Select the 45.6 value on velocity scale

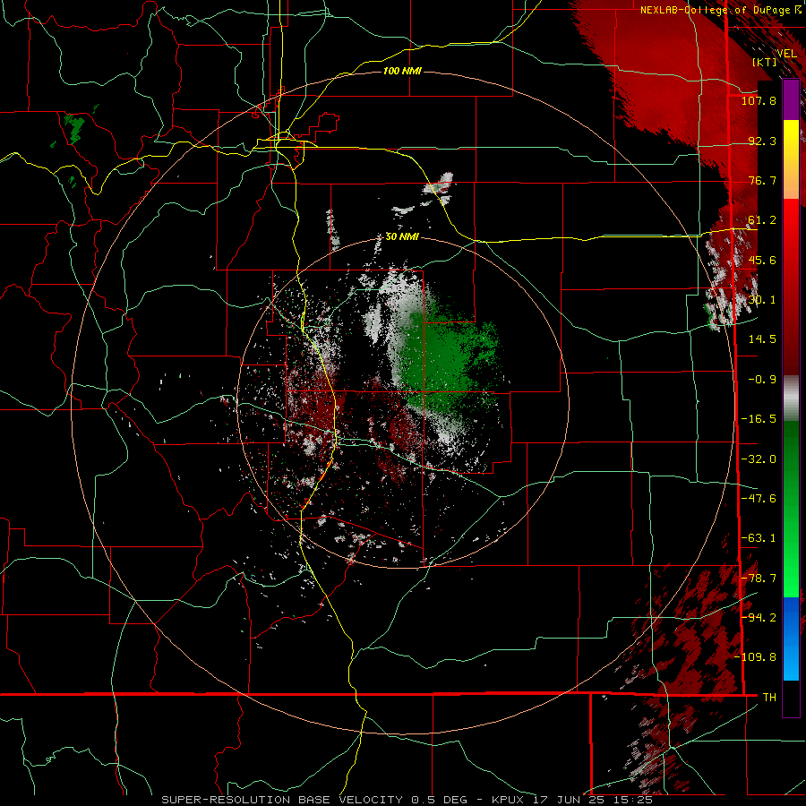pyautogui.click(x=762, y=260)
